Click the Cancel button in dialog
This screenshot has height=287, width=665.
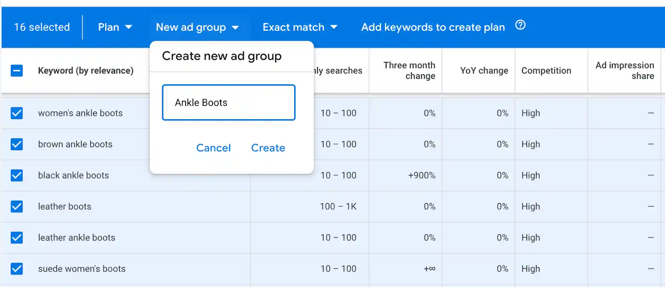pyautogui.click(x=213, y=148)
